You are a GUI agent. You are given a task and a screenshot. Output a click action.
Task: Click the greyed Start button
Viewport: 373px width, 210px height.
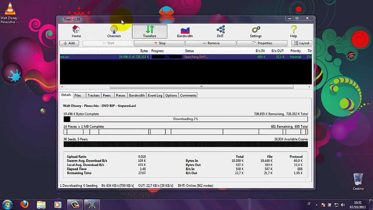pos(108,43)
